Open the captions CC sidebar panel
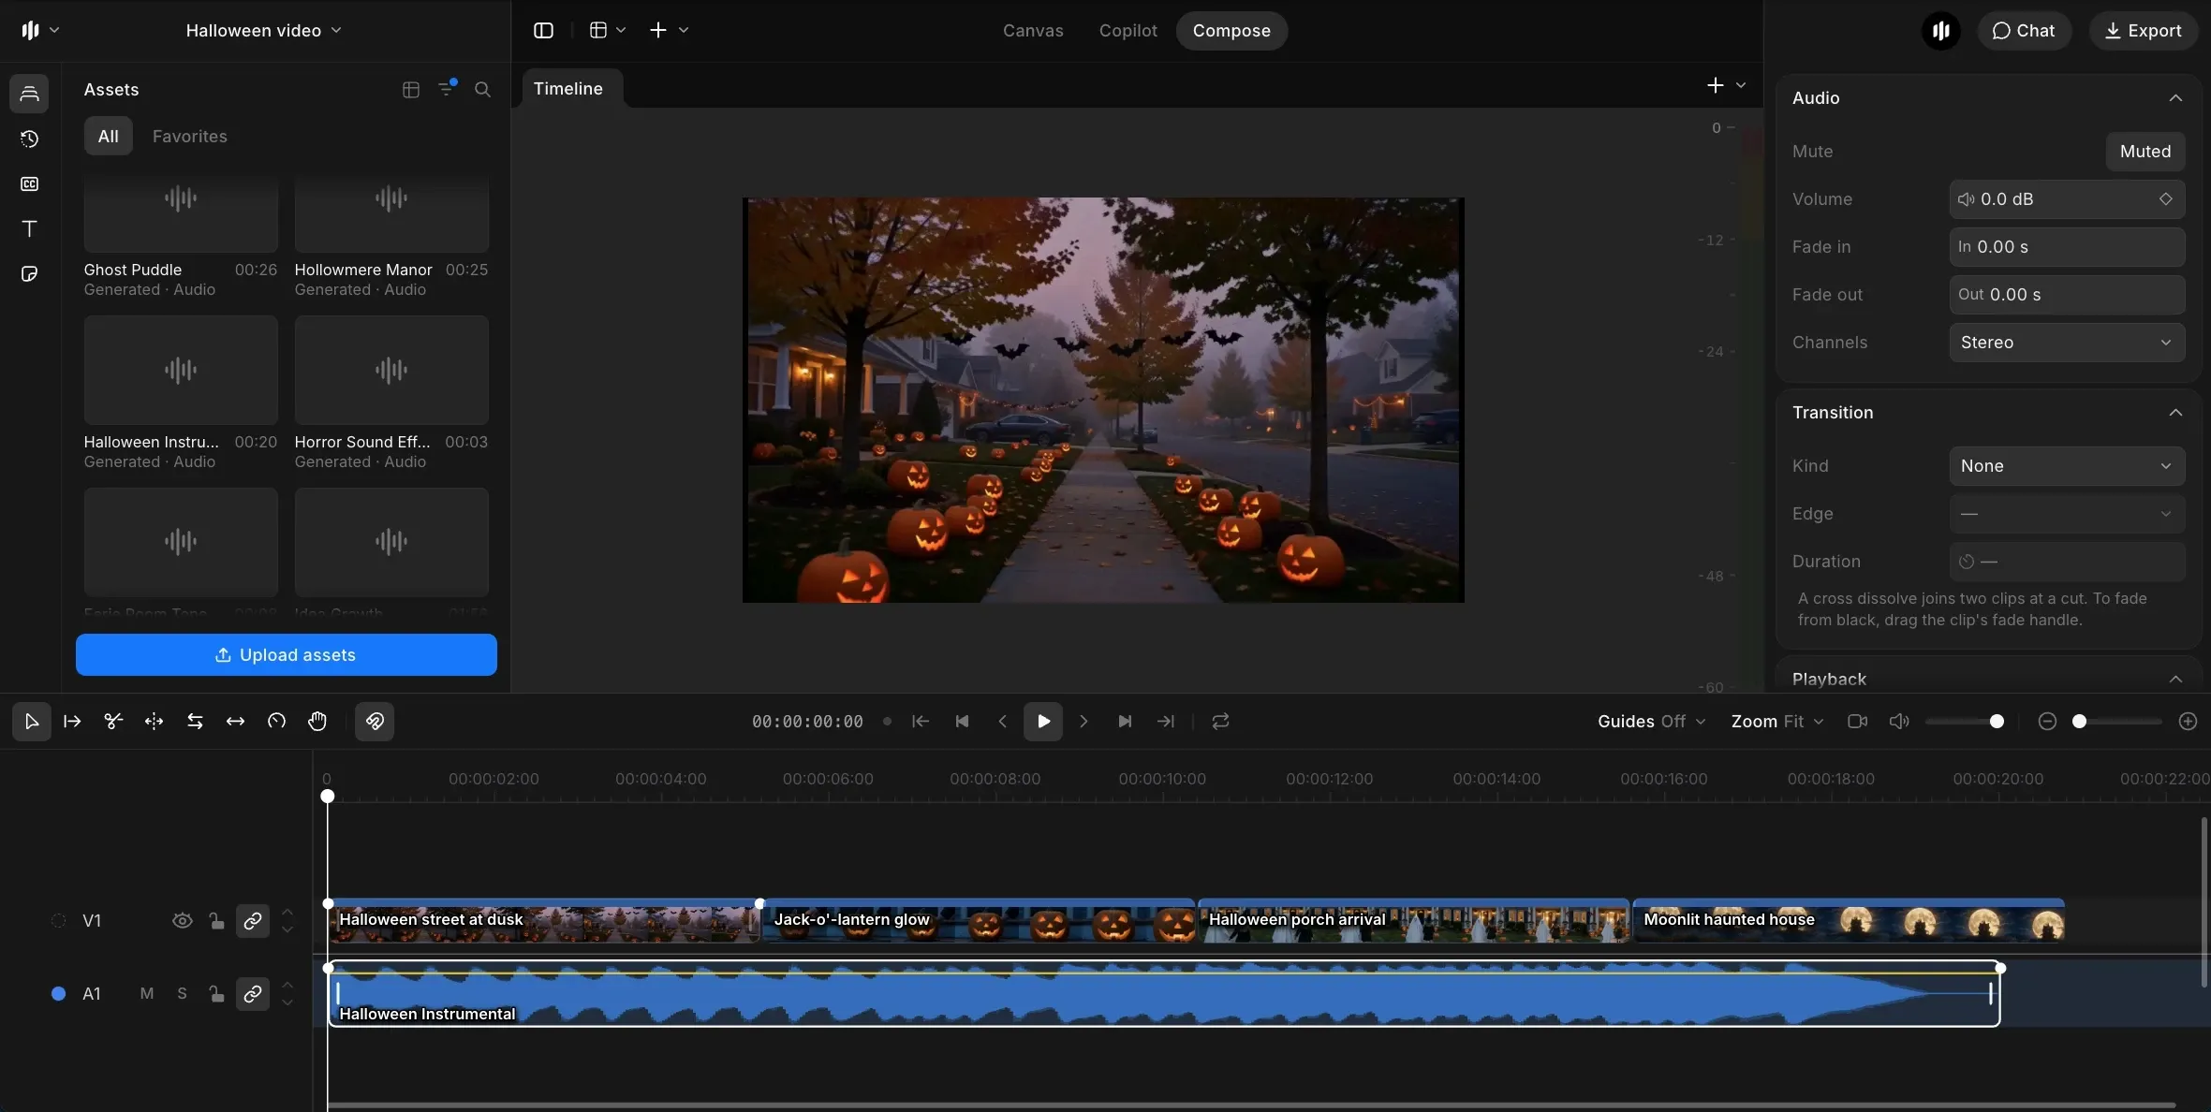 [x=30, y=183]
